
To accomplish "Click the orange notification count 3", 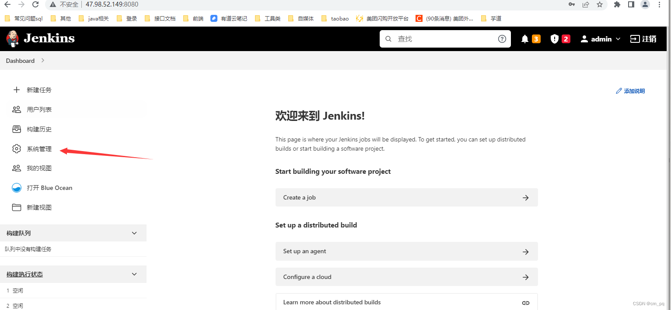I will coord(536,39).
